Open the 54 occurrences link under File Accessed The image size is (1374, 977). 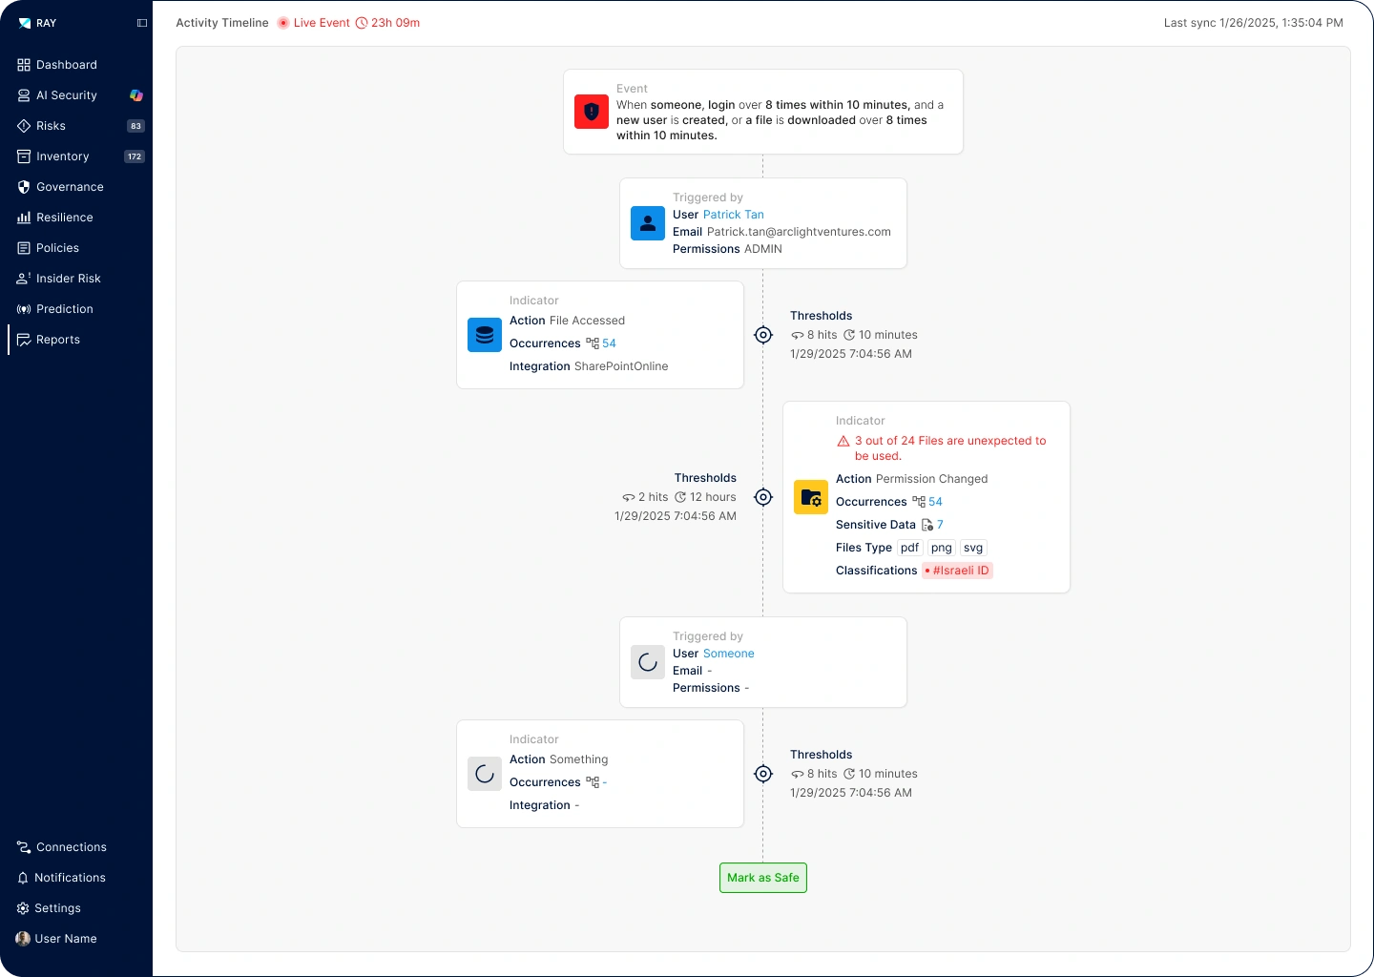[x=609, y=343]
